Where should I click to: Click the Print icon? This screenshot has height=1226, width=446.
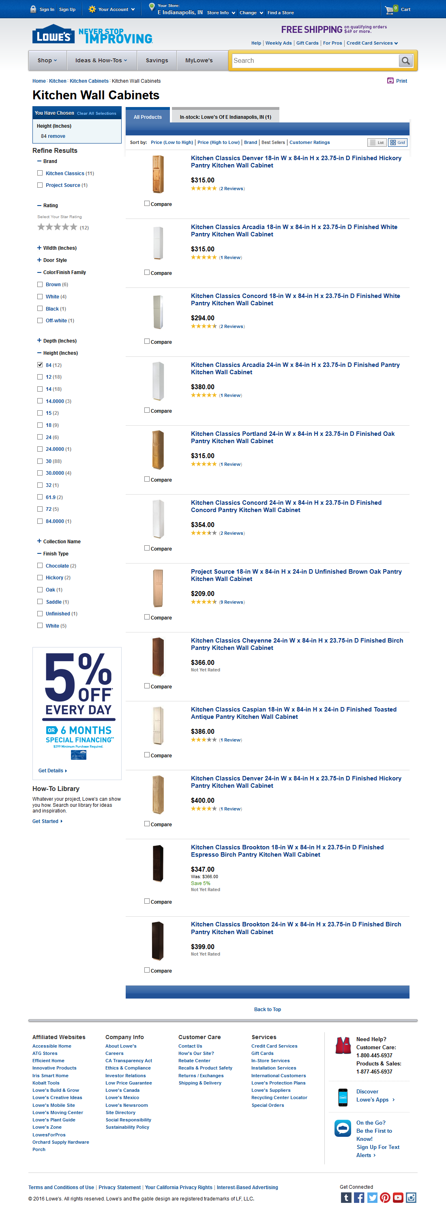click(x=390, y=81)
